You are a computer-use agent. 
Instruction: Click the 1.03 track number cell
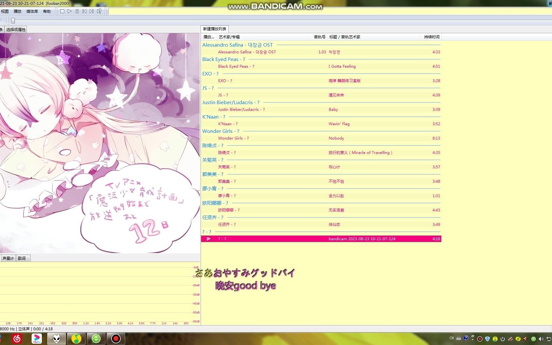pos(322,52)
